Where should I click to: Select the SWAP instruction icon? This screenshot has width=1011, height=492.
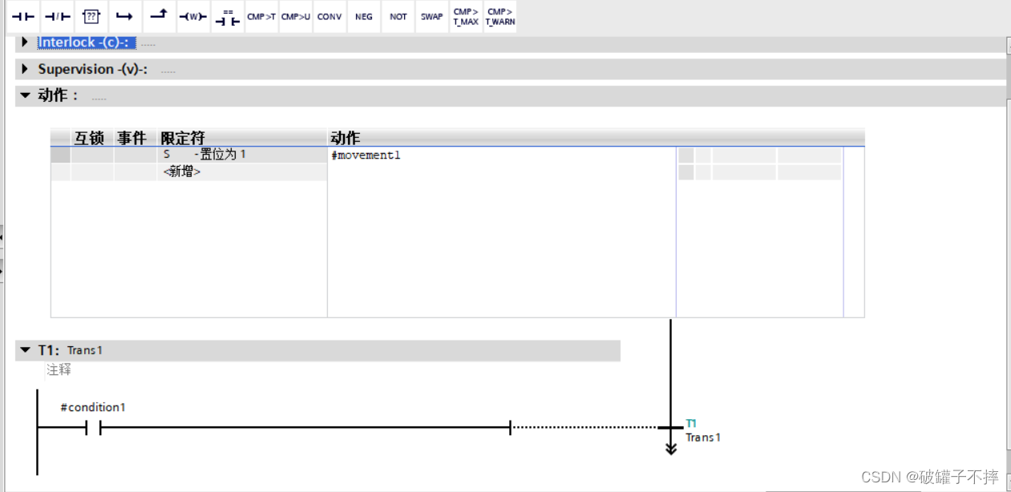431,16
